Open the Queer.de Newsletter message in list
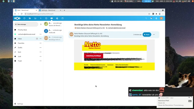194x109 pixels. click(x=53, y=24)
